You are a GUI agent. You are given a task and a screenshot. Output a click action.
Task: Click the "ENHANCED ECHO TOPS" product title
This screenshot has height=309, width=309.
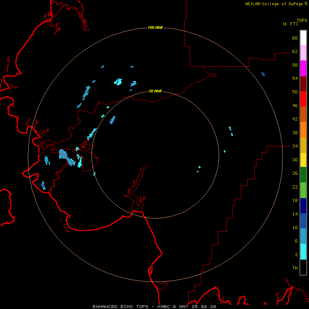[x=121, y=307]
